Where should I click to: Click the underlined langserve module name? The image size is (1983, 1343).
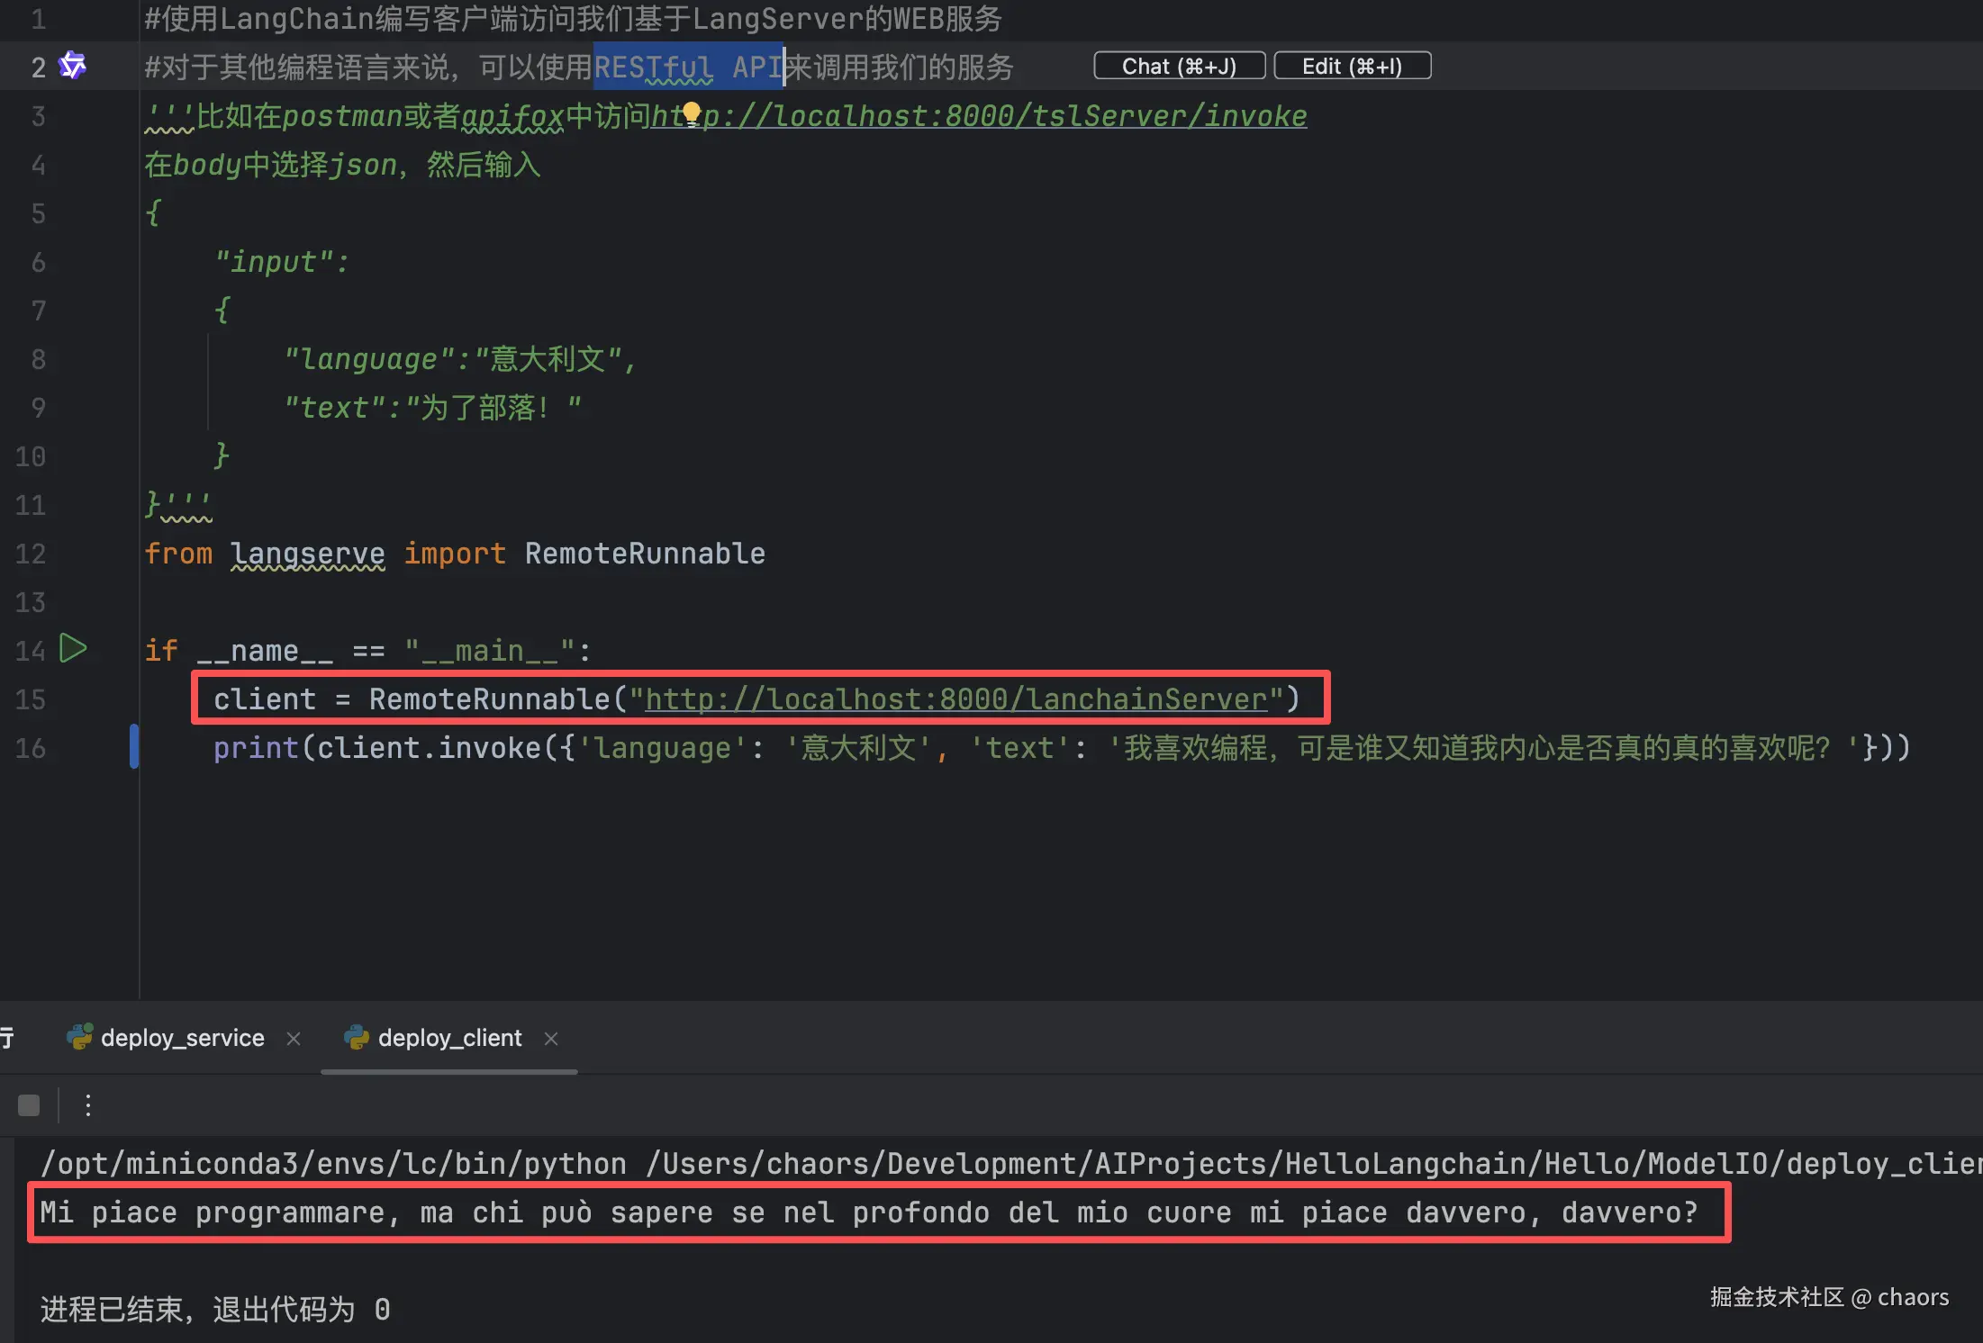(x=307, y=554)
